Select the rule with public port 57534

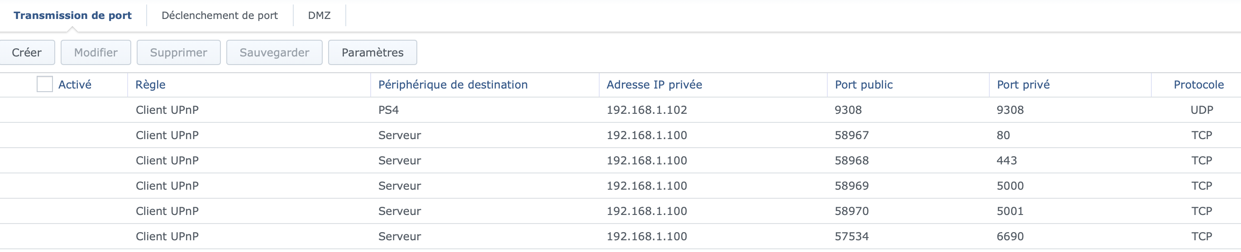tap(851, 237)
